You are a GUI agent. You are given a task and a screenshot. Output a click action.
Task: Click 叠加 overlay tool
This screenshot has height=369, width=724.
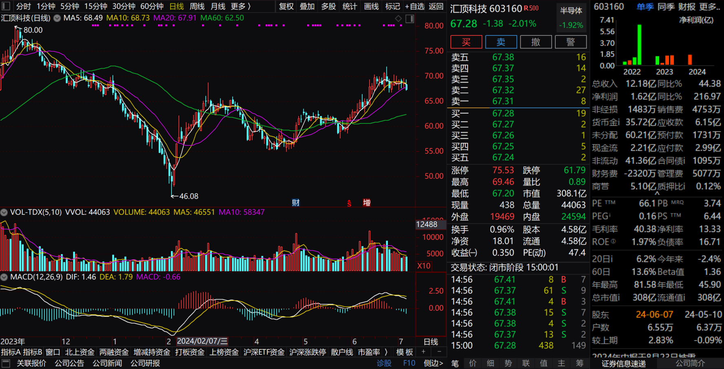307,7
